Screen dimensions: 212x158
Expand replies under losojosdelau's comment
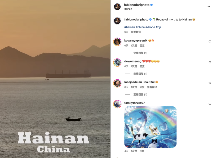tap(140, 94)
